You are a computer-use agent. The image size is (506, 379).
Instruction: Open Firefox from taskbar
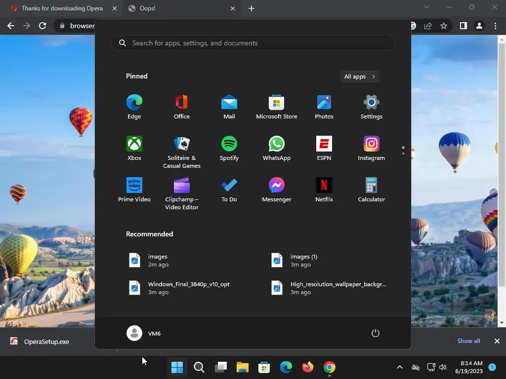pos(307,367)
